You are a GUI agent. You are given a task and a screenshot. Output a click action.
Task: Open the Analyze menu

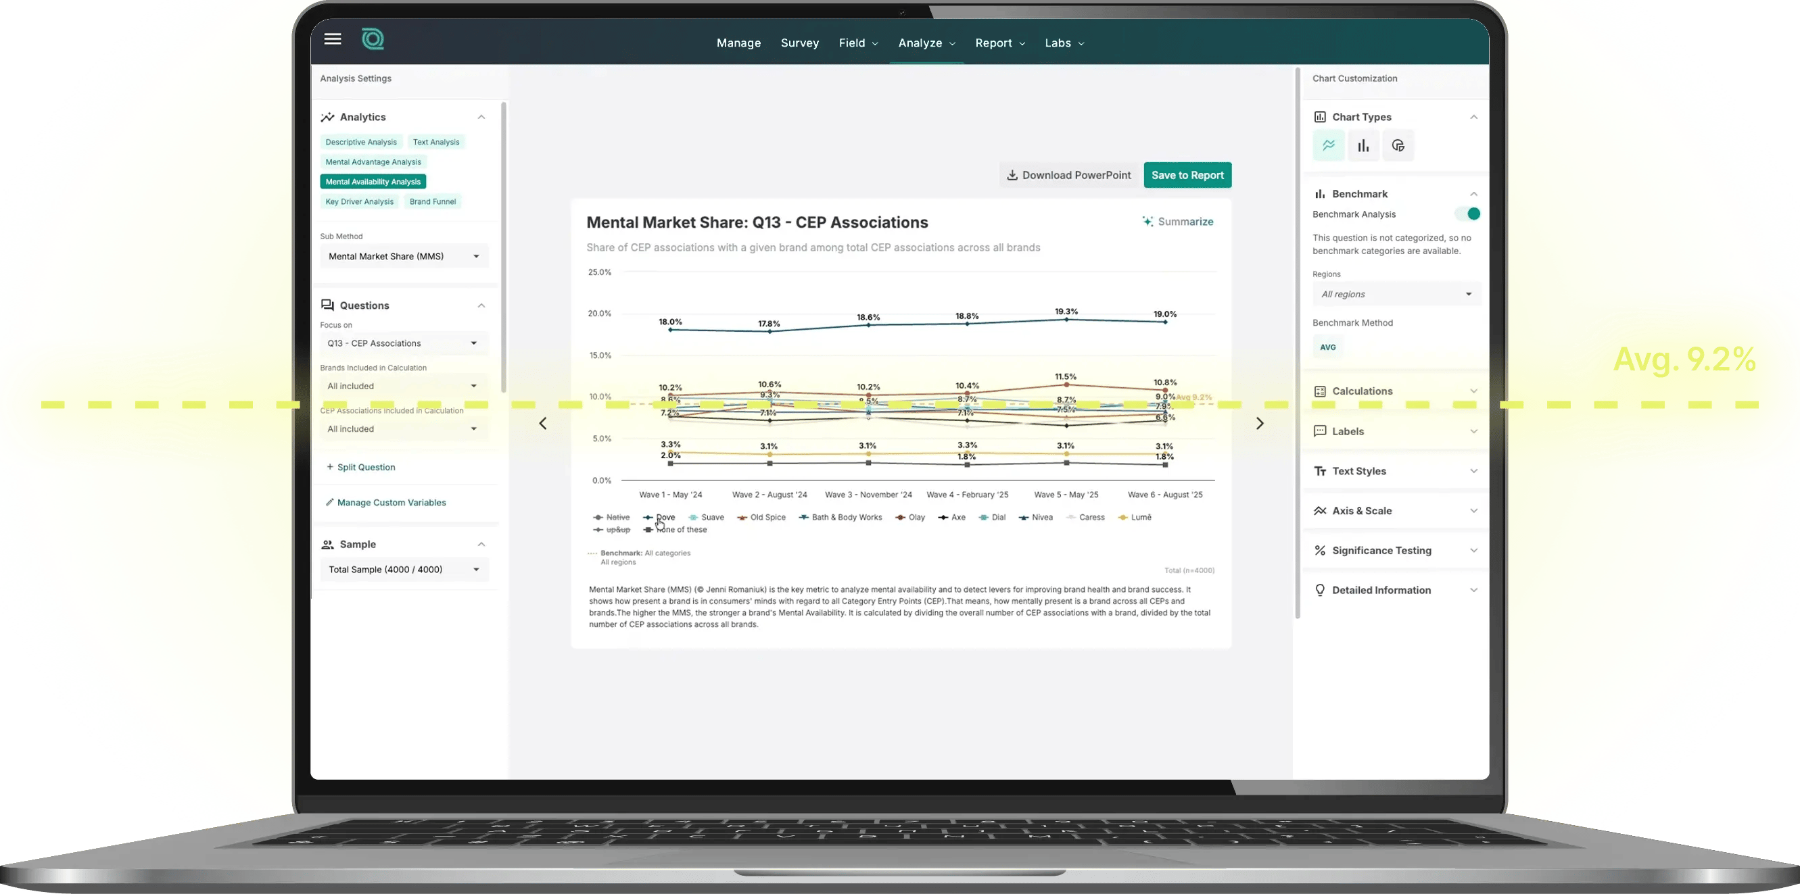pos(926,43)
